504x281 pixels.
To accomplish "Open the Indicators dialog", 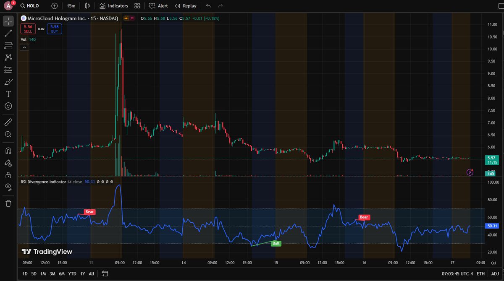I will click(114, 6).
